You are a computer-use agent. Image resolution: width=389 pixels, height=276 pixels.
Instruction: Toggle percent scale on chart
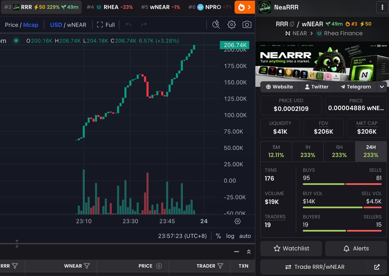pos(218,236)
